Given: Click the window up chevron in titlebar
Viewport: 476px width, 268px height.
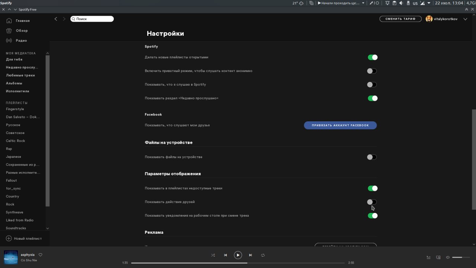Looking at the screenshot, I should [9, 9].
